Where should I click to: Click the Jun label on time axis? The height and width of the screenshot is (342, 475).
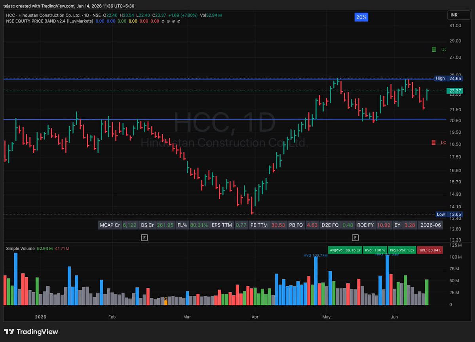(x=394, y=317)
